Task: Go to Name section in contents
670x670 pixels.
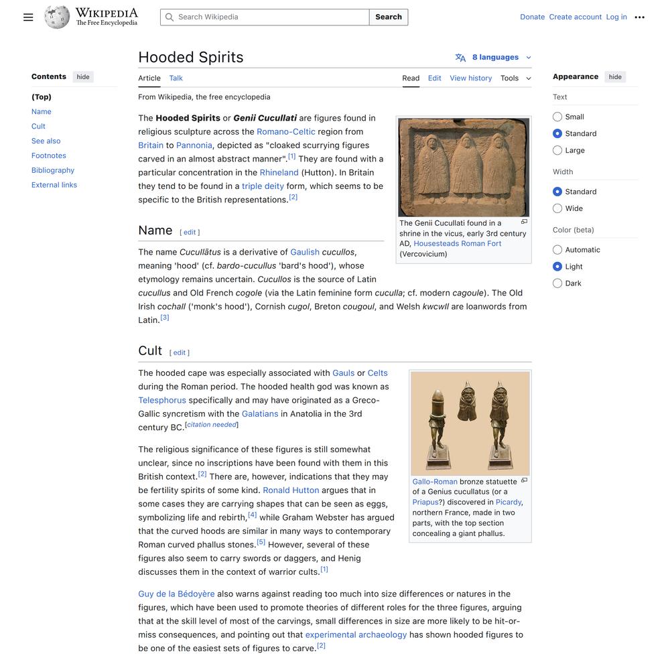Action: [x=42, y=111]
